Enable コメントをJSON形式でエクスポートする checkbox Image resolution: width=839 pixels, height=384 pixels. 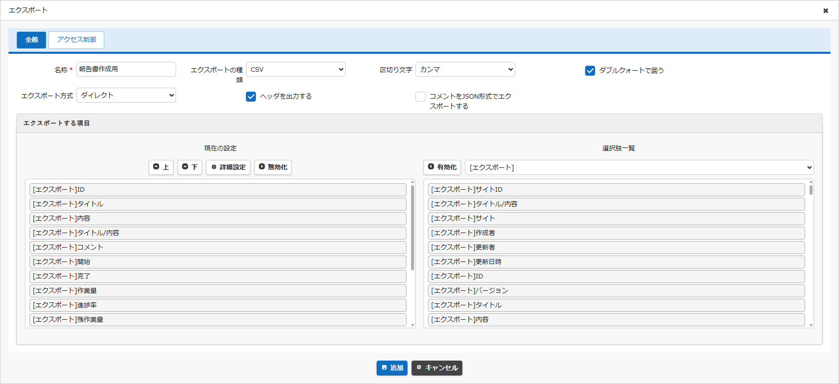[420, 97]
